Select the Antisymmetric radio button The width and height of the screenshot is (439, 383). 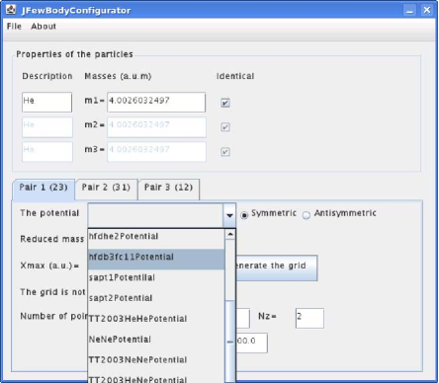pos(307,215)
